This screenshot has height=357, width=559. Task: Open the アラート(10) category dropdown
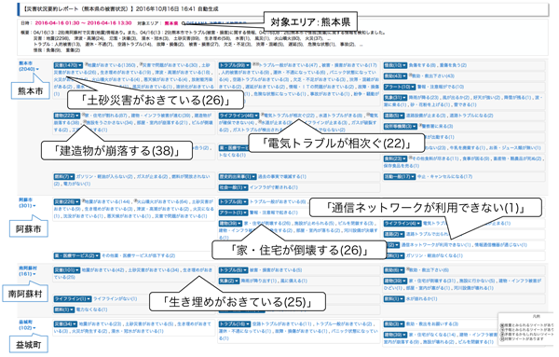pos(400,87)
